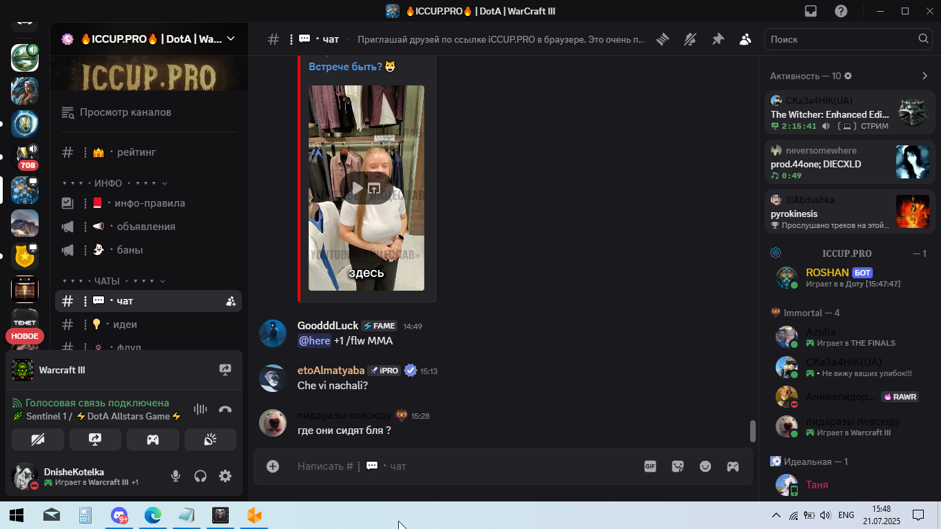Open the mountain landscape server icon
941x529 pixels.
coord(25,223)
